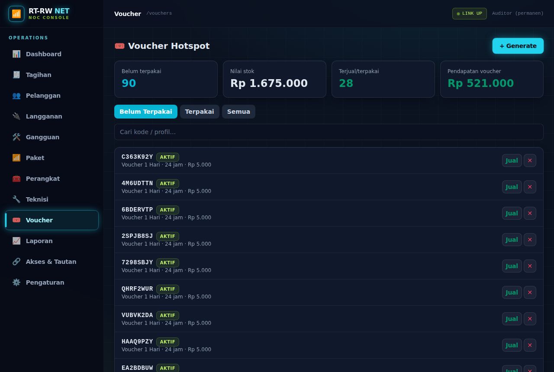This screenshot has height=372, width=554.
Task: Click voucher code 2SPJB8SJ
Action: [x=137, y=236]
